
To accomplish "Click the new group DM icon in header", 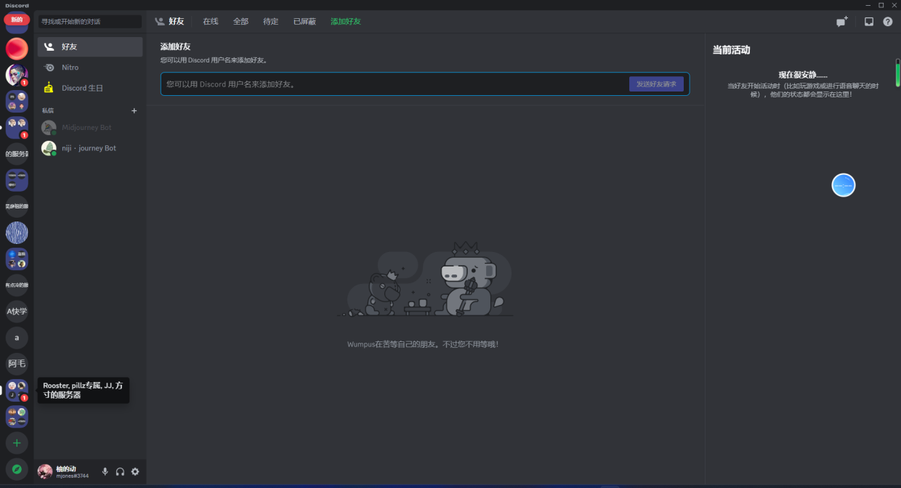I will pos(842,22).
